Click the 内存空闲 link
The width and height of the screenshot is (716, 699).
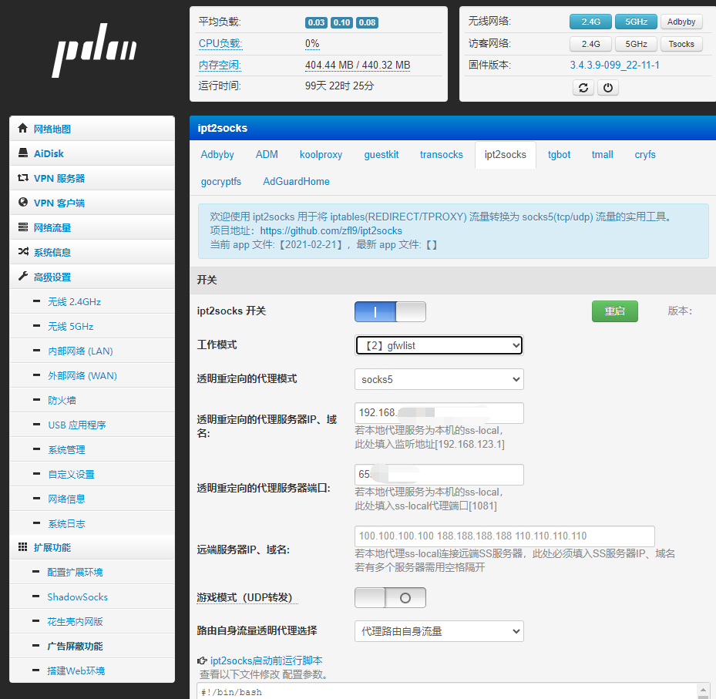(x=220, y=65)
